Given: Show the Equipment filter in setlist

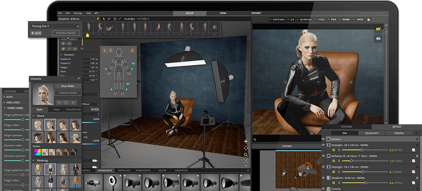Looking at the screenshot, I should coord(372,133).
